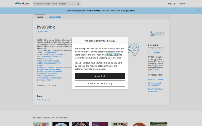Open the Twitch kv999ink link
The image size is (202, 126).
pos(47,74)
